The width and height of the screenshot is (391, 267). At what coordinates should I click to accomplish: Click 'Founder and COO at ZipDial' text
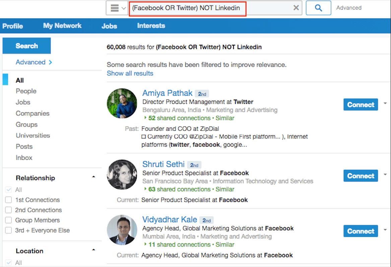[x=180, y=129]
